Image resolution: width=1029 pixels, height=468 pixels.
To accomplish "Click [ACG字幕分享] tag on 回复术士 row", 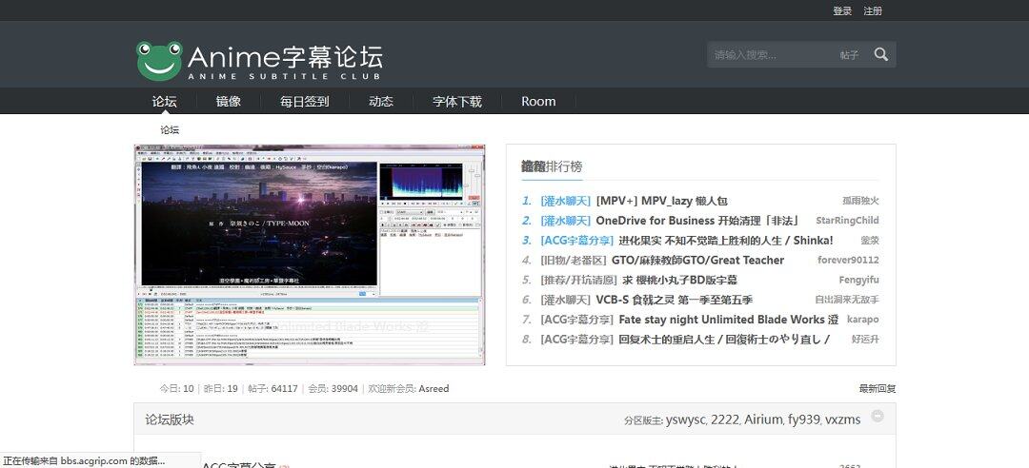I will 576,339.
